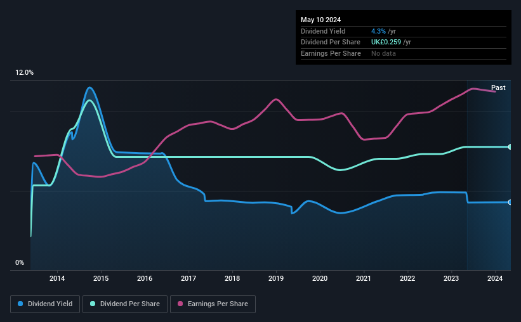Click the blue Dividend Yield endpoint marker
The image size is (521, 322).
click(510, 202)
